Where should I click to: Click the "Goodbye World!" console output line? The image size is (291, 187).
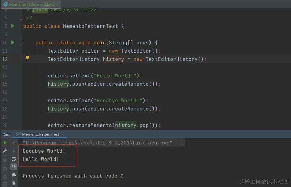pyautogui.click(x=44, y=151)
